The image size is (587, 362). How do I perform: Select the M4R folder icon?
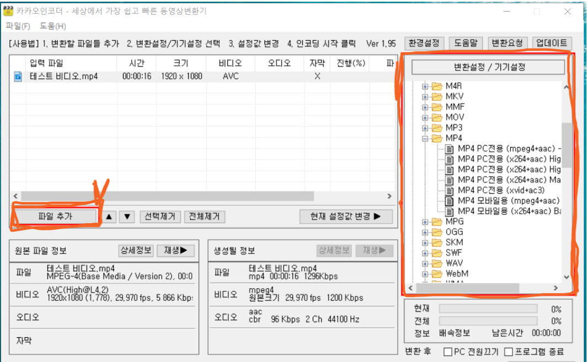(437, 87)
